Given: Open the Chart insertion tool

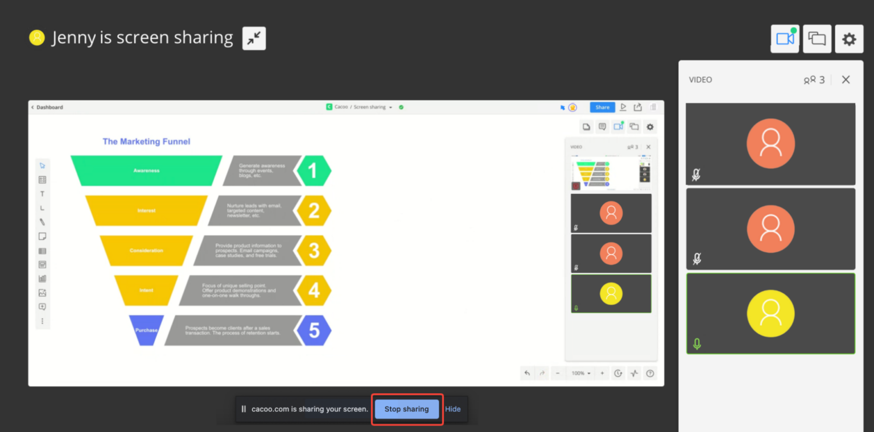Looking at the screenshot, I should click(42, 278).
